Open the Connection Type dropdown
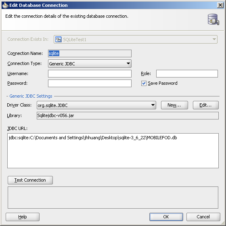The height and width of the screenshot is (226, 226). [90, 64]
